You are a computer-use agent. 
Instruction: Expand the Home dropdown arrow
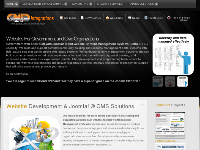tap(16, 4)
